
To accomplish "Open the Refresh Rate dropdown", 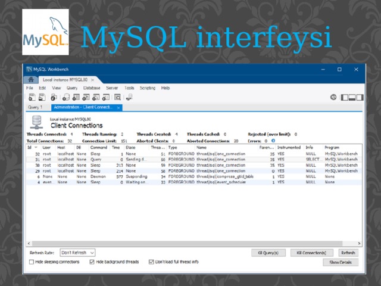I will pyautogui.click(x=77, y=253).
